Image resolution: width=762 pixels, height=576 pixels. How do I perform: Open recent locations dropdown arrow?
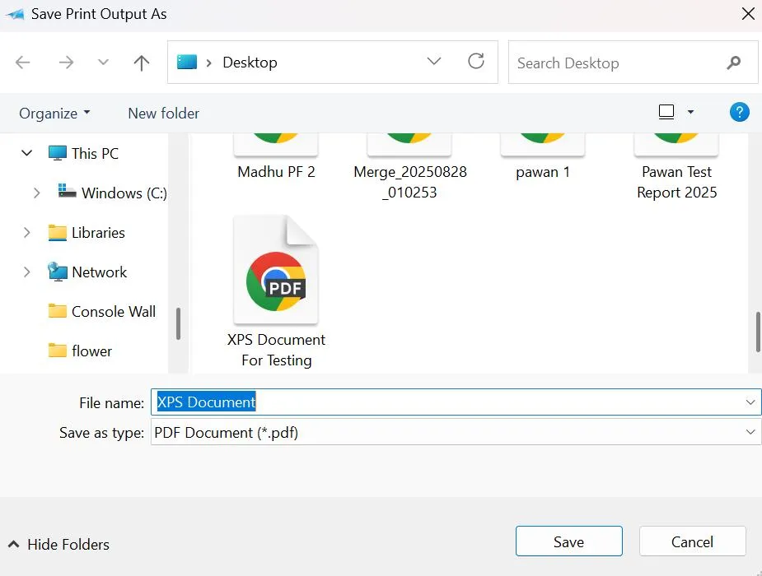(x=103, y=63)
